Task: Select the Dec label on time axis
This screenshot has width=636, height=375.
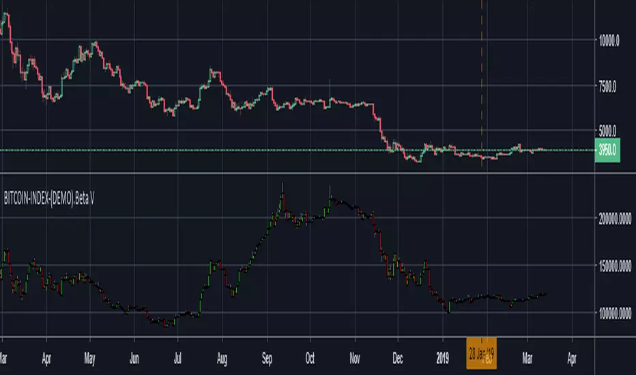Action: coord(397,359)
